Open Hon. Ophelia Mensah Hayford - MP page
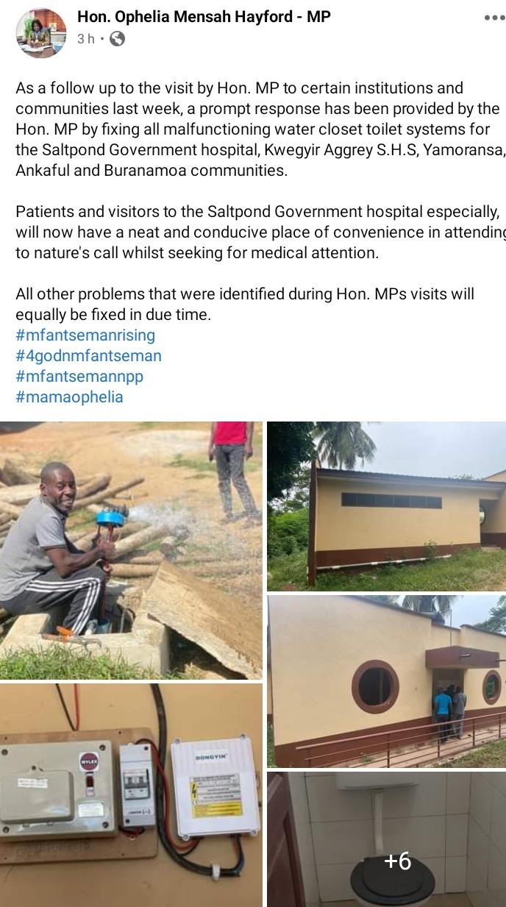This screenshot has height=907, width=506. tap(204, 17)
